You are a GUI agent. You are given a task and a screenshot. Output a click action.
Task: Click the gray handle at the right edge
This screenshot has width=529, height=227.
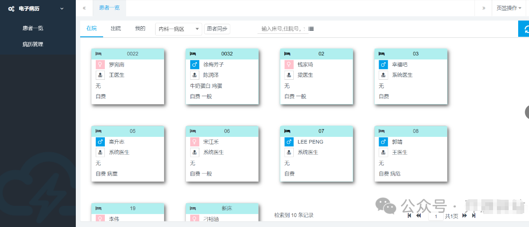click(527, 112)
